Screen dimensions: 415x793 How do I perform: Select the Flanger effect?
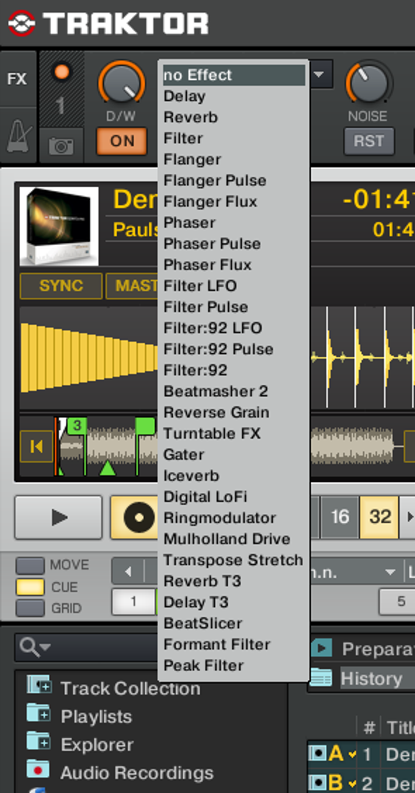click(x=234, y=160)
